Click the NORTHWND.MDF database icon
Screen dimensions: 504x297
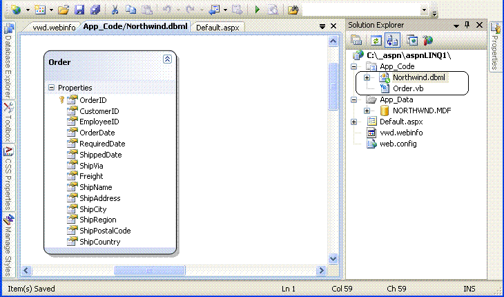coord(385,111)
